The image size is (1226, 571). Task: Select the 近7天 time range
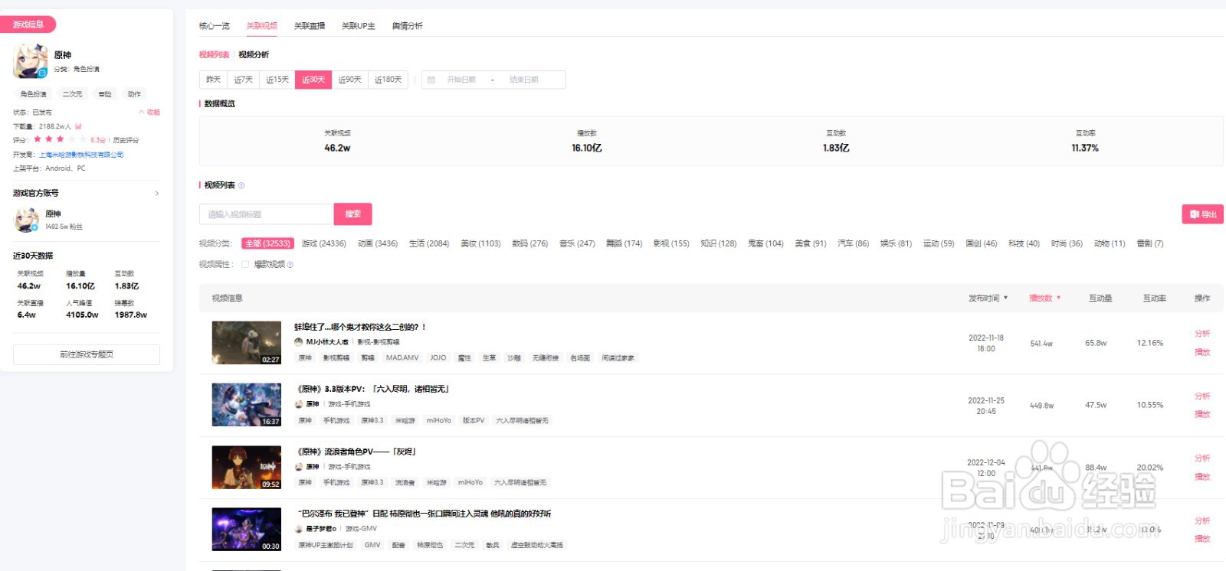(x=244, y=80)
